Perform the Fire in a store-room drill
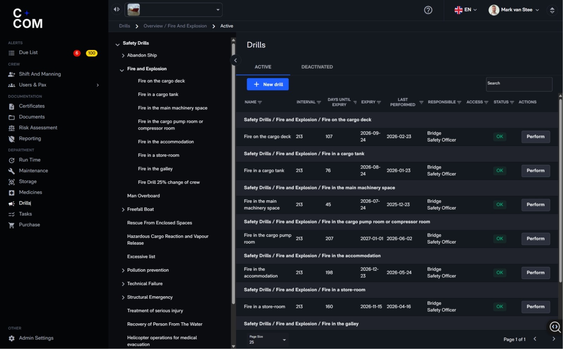563x349 pixels. coord(536,307)
